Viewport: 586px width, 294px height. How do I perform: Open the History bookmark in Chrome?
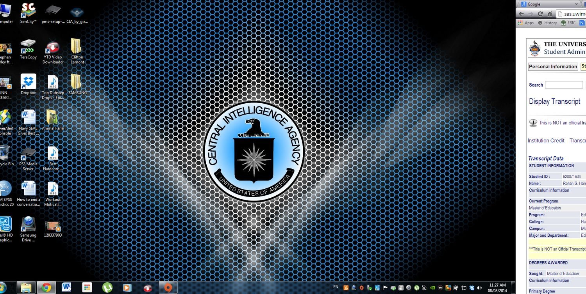[x=547, y=23]
